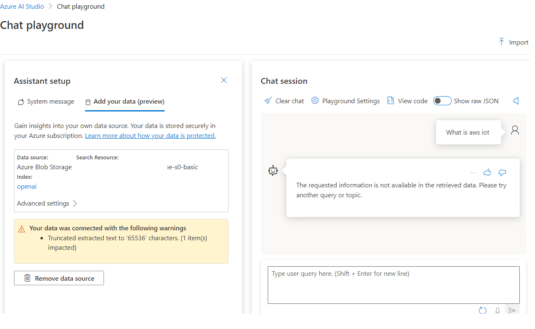Click the microphone icon
Image resolution: width=535 pixels, height=329 pixels.
498,310
